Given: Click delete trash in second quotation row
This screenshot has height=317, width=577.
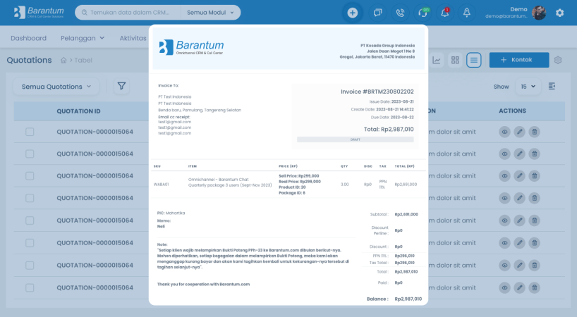Looking at the screenshot, I should click(534, 154).
